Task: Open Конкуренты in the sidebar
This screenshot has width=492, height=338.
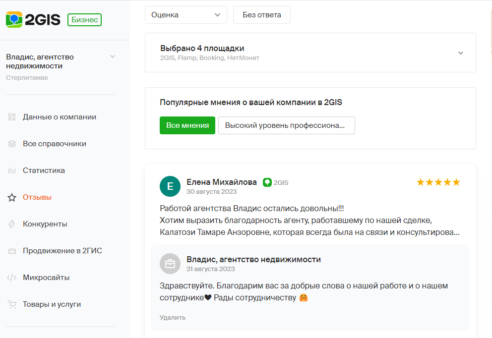Action: coord(45,224)
